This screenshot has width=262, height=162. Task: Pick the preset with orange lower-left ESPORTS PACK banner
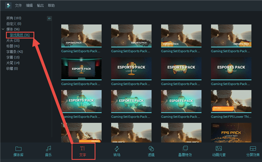tap(181, 36)
